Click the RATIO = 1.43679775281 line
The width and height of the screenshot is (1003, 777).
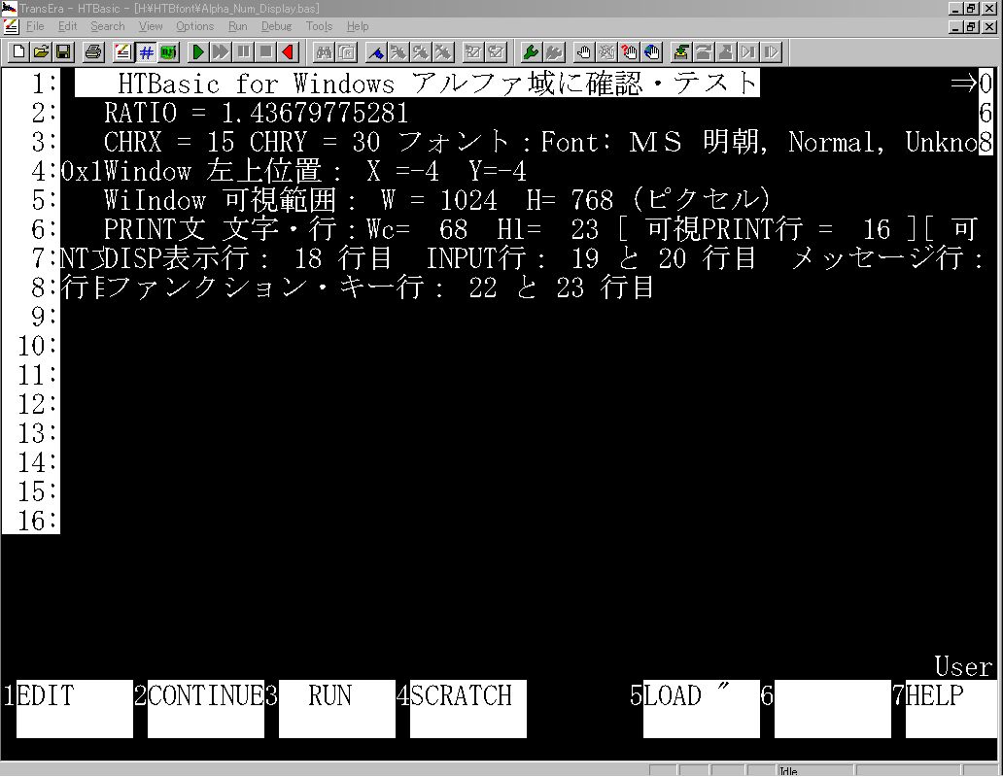pyautogui.click(x=256, y=113)
